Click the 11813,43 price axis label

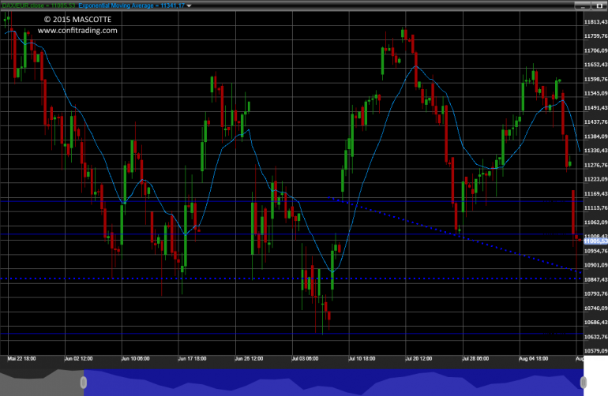595,22
